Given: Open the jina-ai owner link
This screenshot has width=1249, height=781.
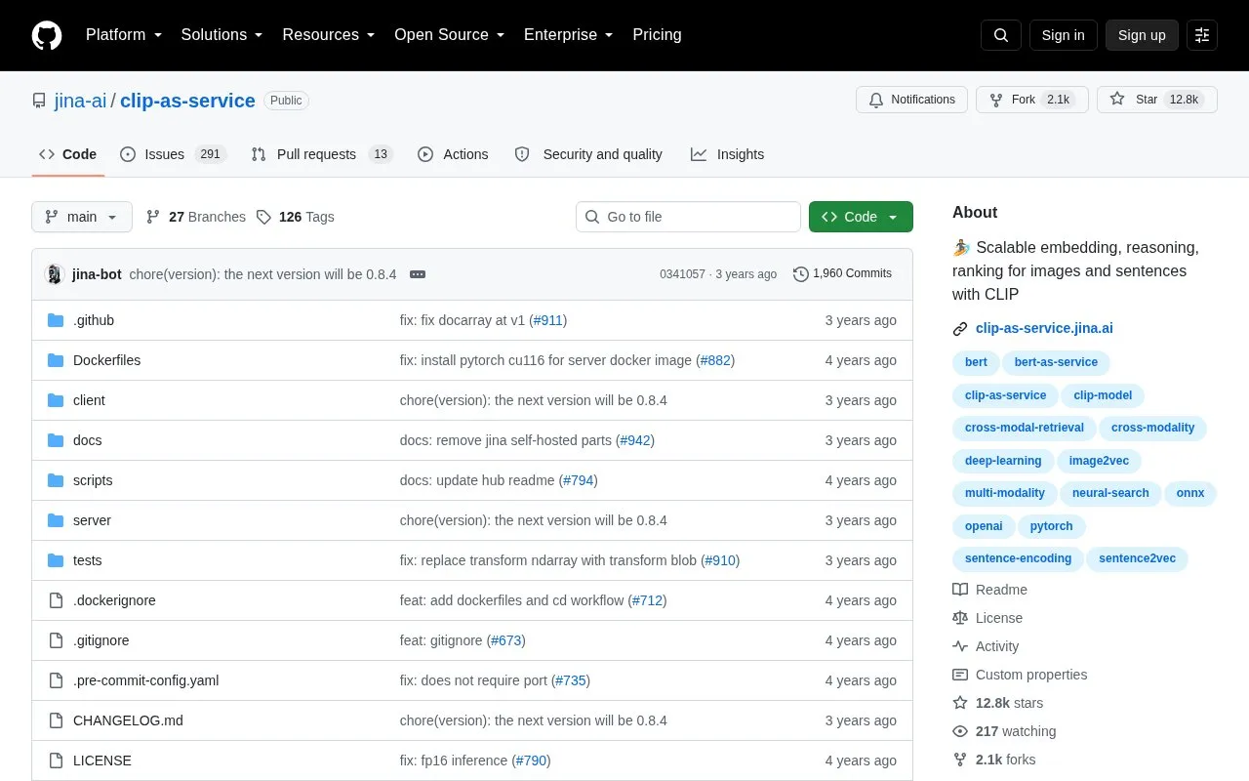Looking at the screenshot, I should (x=81, y=101).
